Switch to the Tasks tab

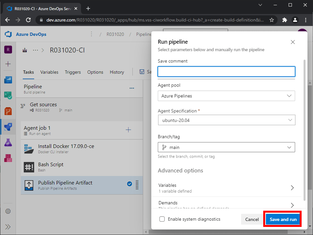pos(28,72)
